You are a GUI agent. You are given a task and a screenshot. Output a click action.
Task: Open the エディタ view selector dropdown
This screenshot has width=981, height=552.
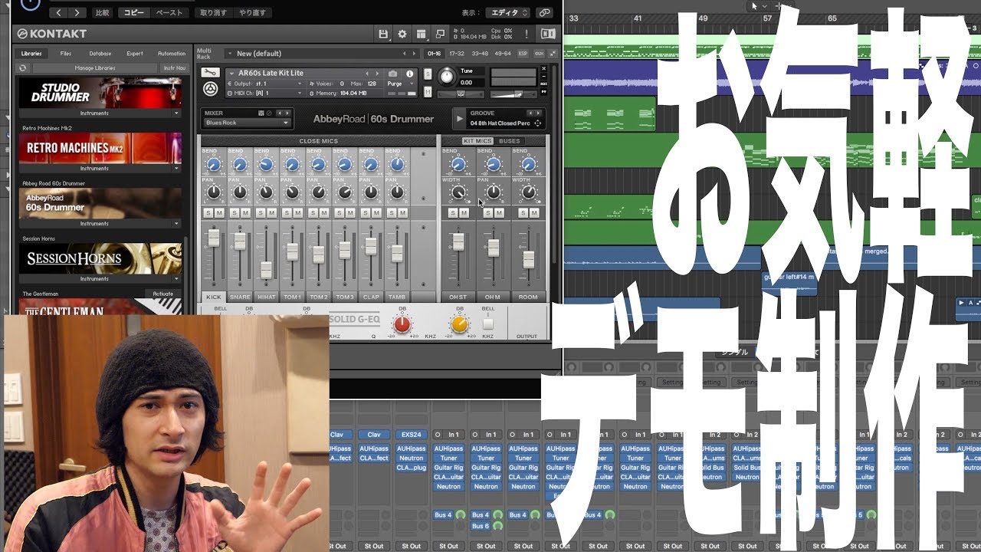tap(507, 13)
